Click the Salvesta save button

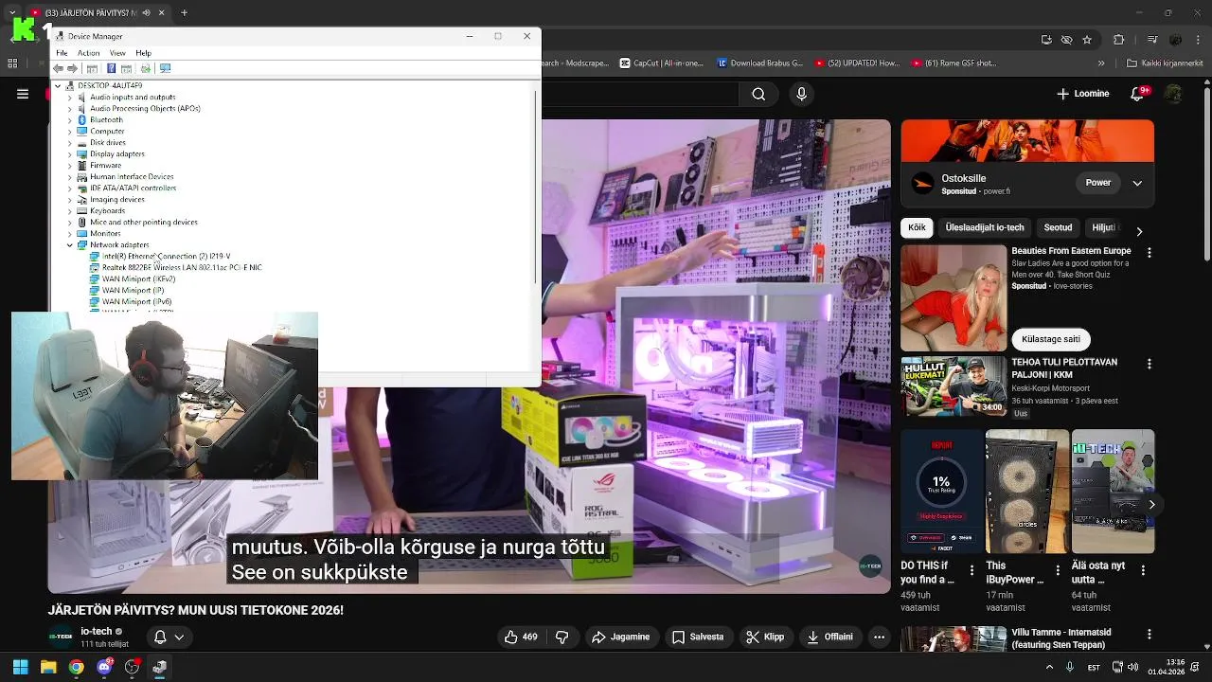tap(697, 637)
